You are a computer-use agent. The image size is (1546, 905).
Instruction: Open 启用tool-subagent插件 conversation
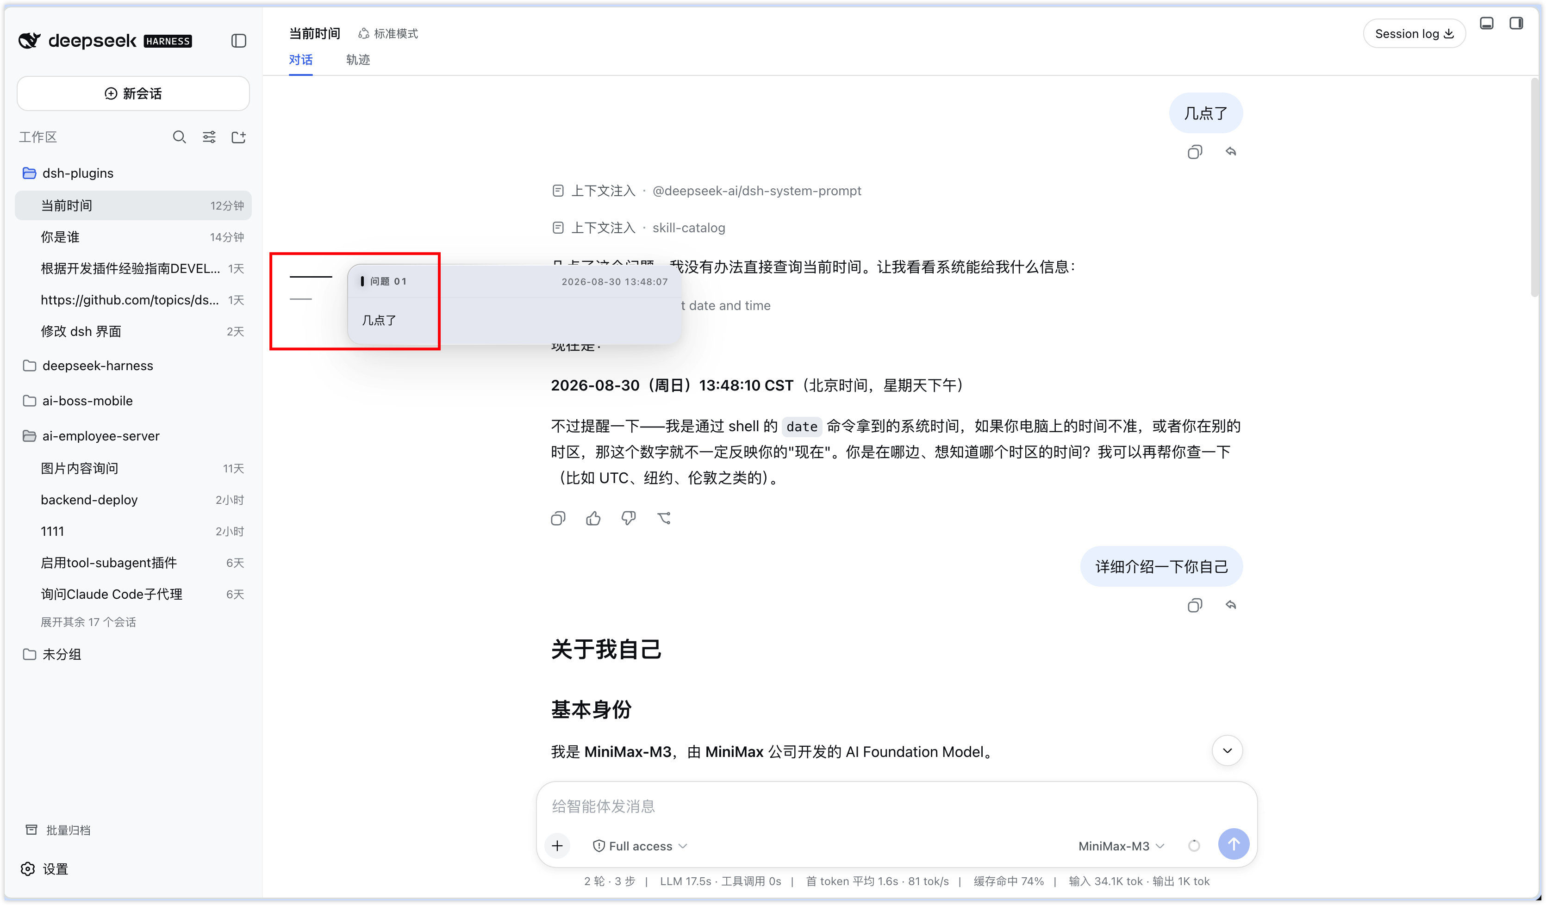tap(133, 564)
